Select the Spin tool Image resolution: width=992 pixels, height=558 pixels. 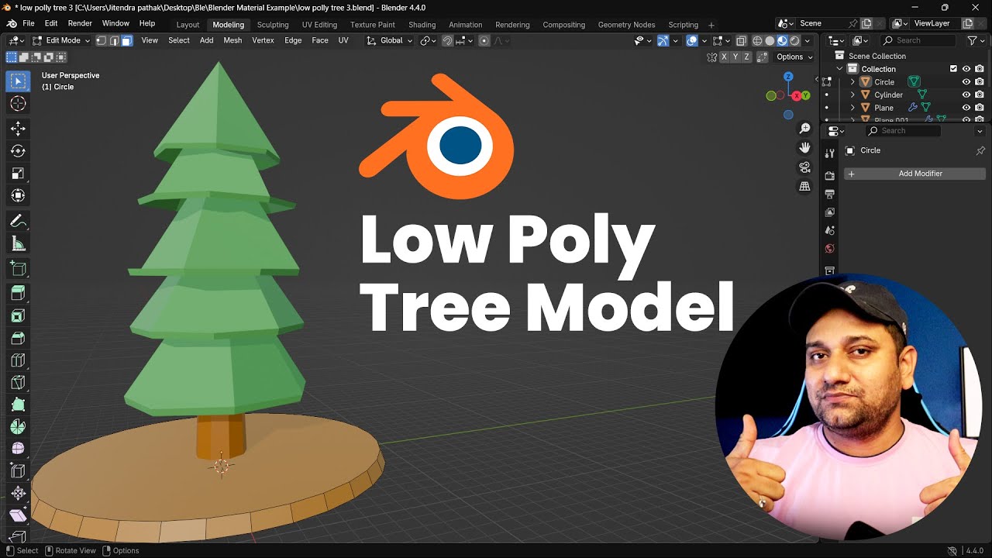pyautogui.click(x=18, y=427)
